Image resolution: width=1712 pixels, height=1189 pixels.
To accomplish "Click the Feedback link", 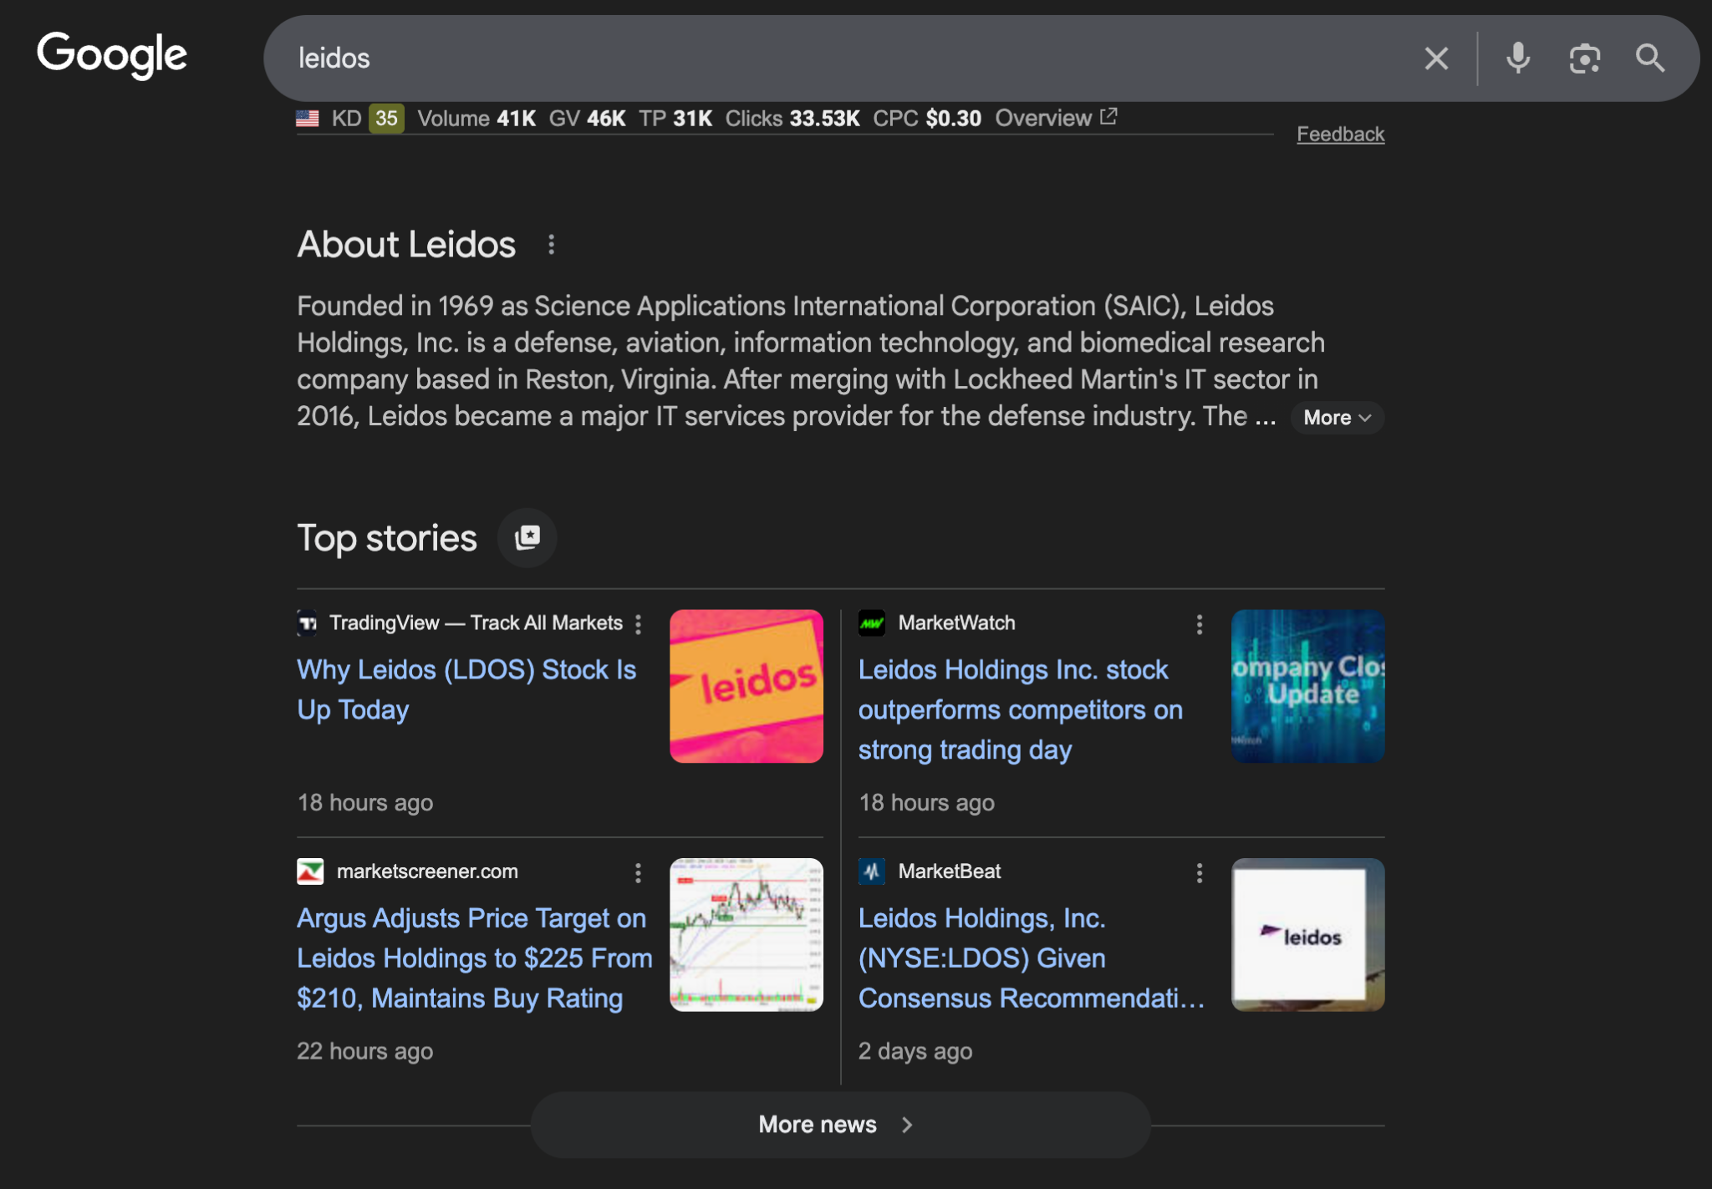I will coord(1340,135).
